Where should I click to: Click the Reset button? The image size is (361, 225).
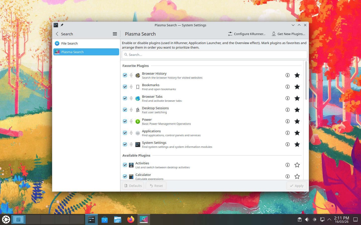pos(156,186)
